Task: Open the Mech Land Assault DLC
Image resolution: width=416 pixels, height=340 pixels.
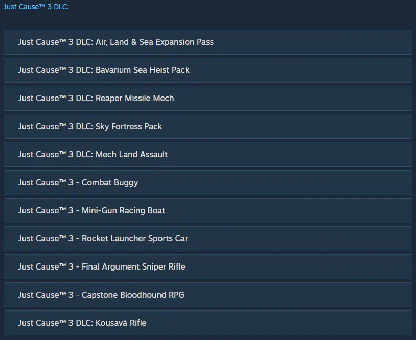Action: [93, 154]
